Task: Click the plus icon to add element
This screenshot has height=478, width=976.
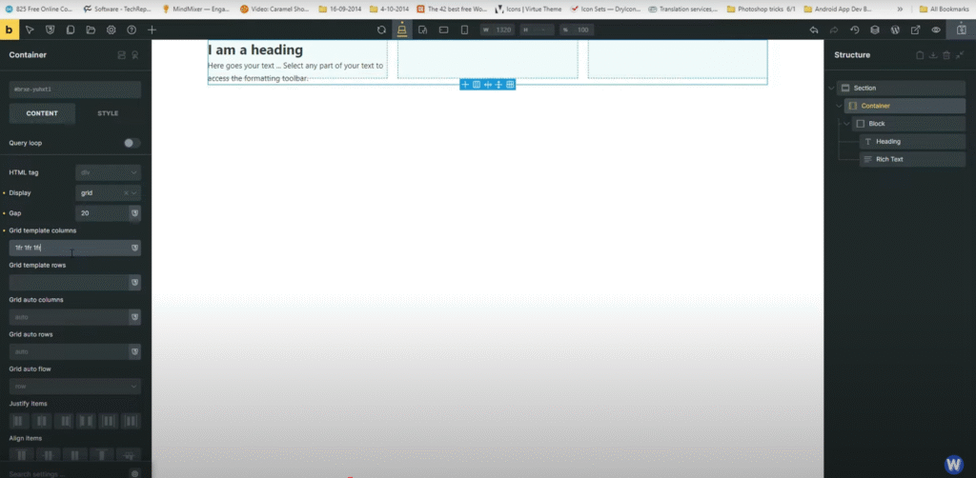Action: click(152, 30)
